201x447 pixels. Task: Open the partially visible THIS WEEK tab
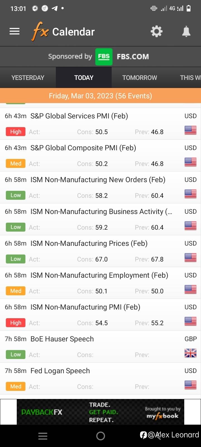click(190, 78)
